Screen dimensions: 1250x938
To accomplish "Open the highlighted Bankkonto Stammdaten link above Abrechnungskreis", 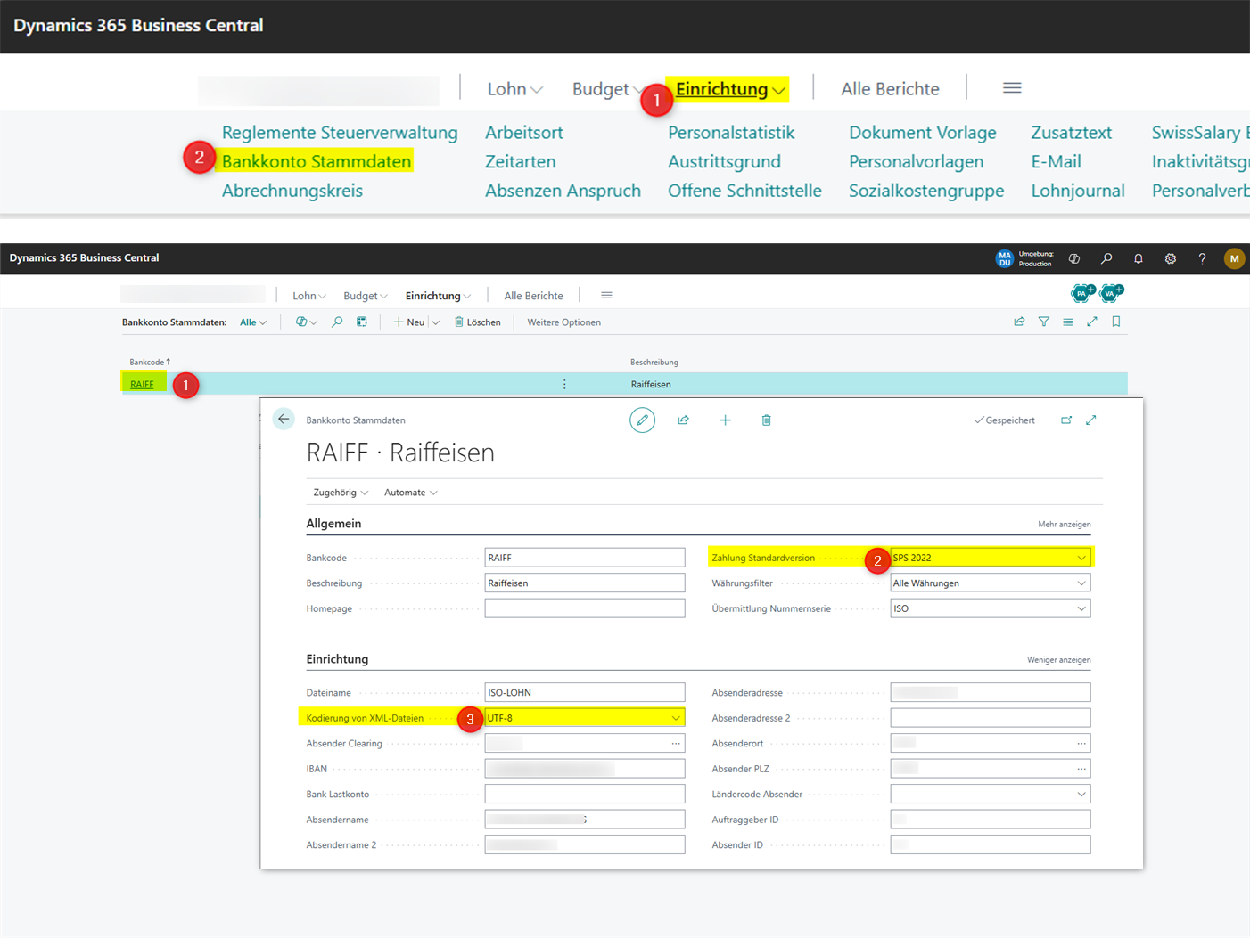I will (x=317, y=161).
